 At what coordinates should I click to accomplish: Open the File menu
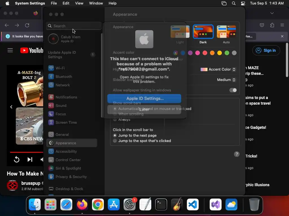[x=54, y=3]
